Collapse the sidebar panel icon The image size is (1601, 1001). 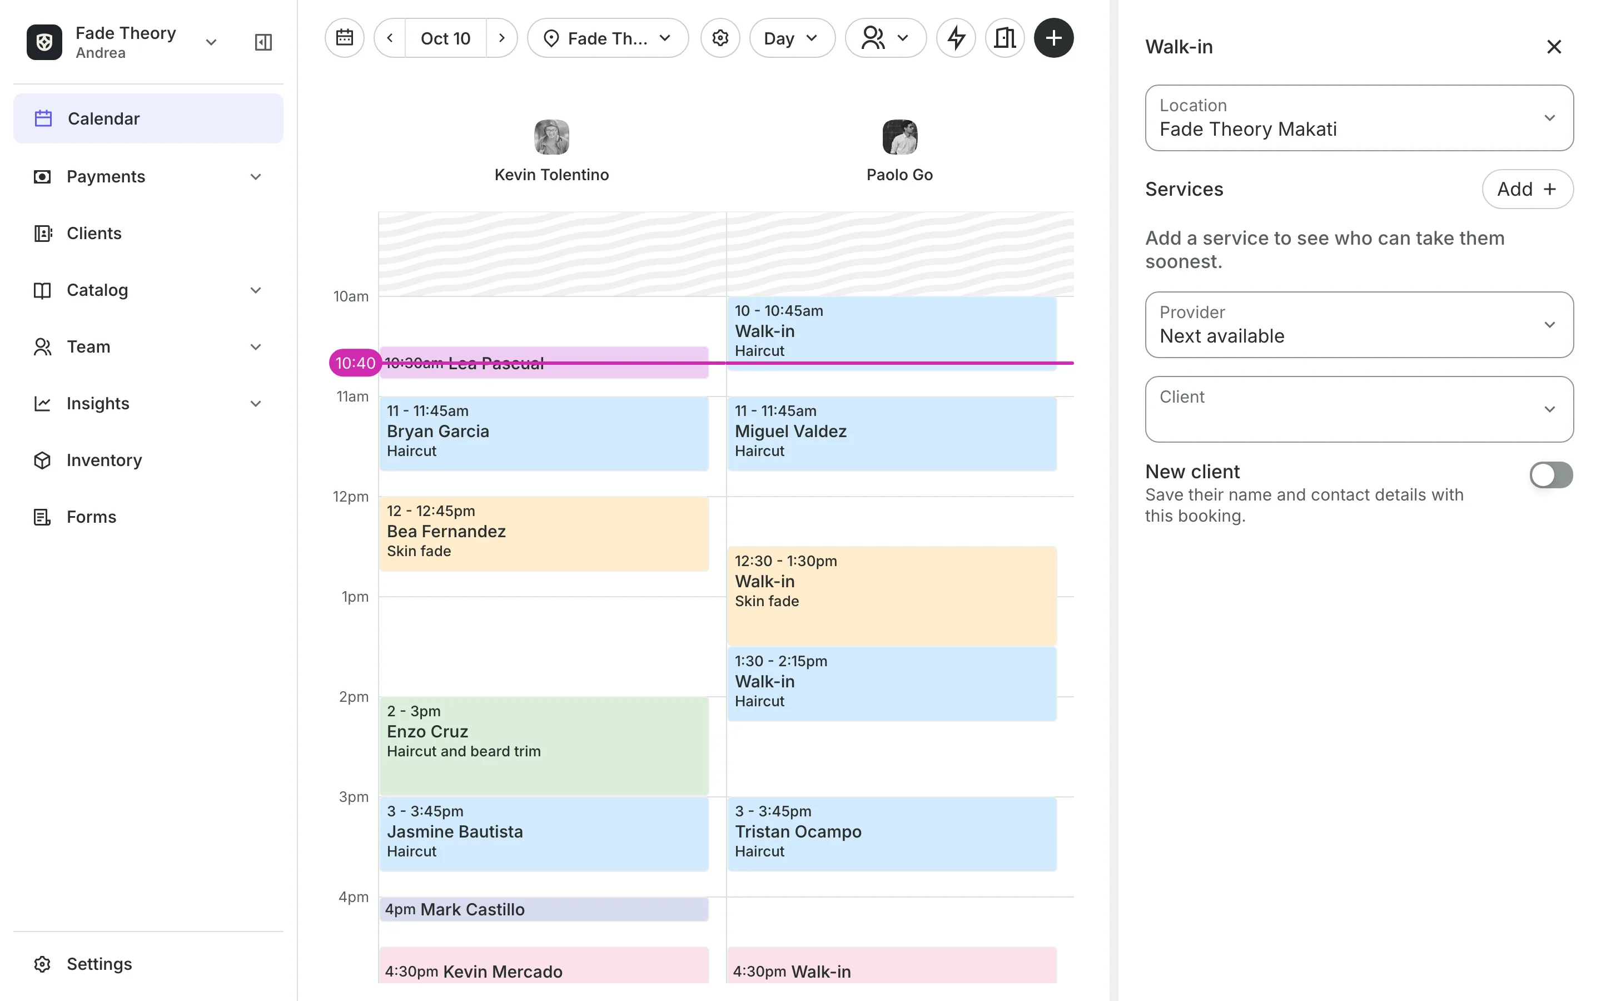[263, 42]
